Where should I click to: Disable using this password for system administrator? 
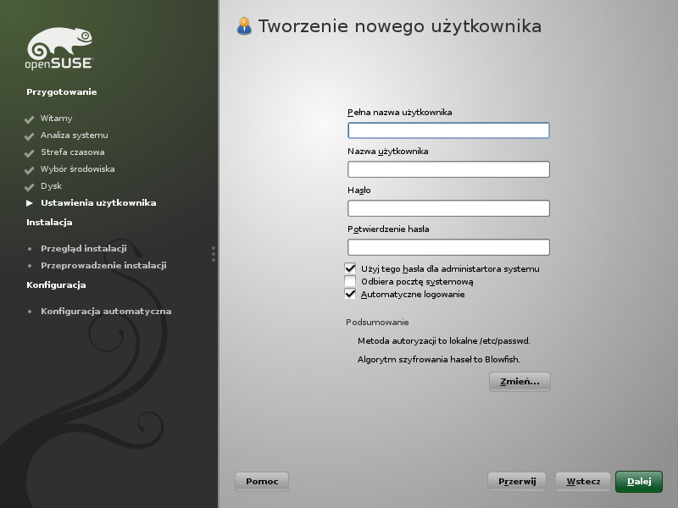click(350, 268)
